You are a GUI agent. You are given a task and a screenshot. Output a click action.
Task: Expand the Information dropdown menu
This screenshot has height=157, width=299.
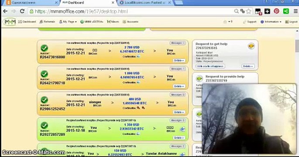click(271, 22)
